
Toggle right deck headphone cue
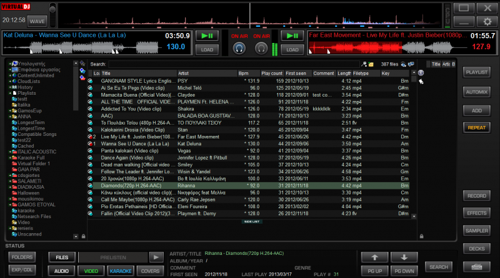tap(261, 49)
